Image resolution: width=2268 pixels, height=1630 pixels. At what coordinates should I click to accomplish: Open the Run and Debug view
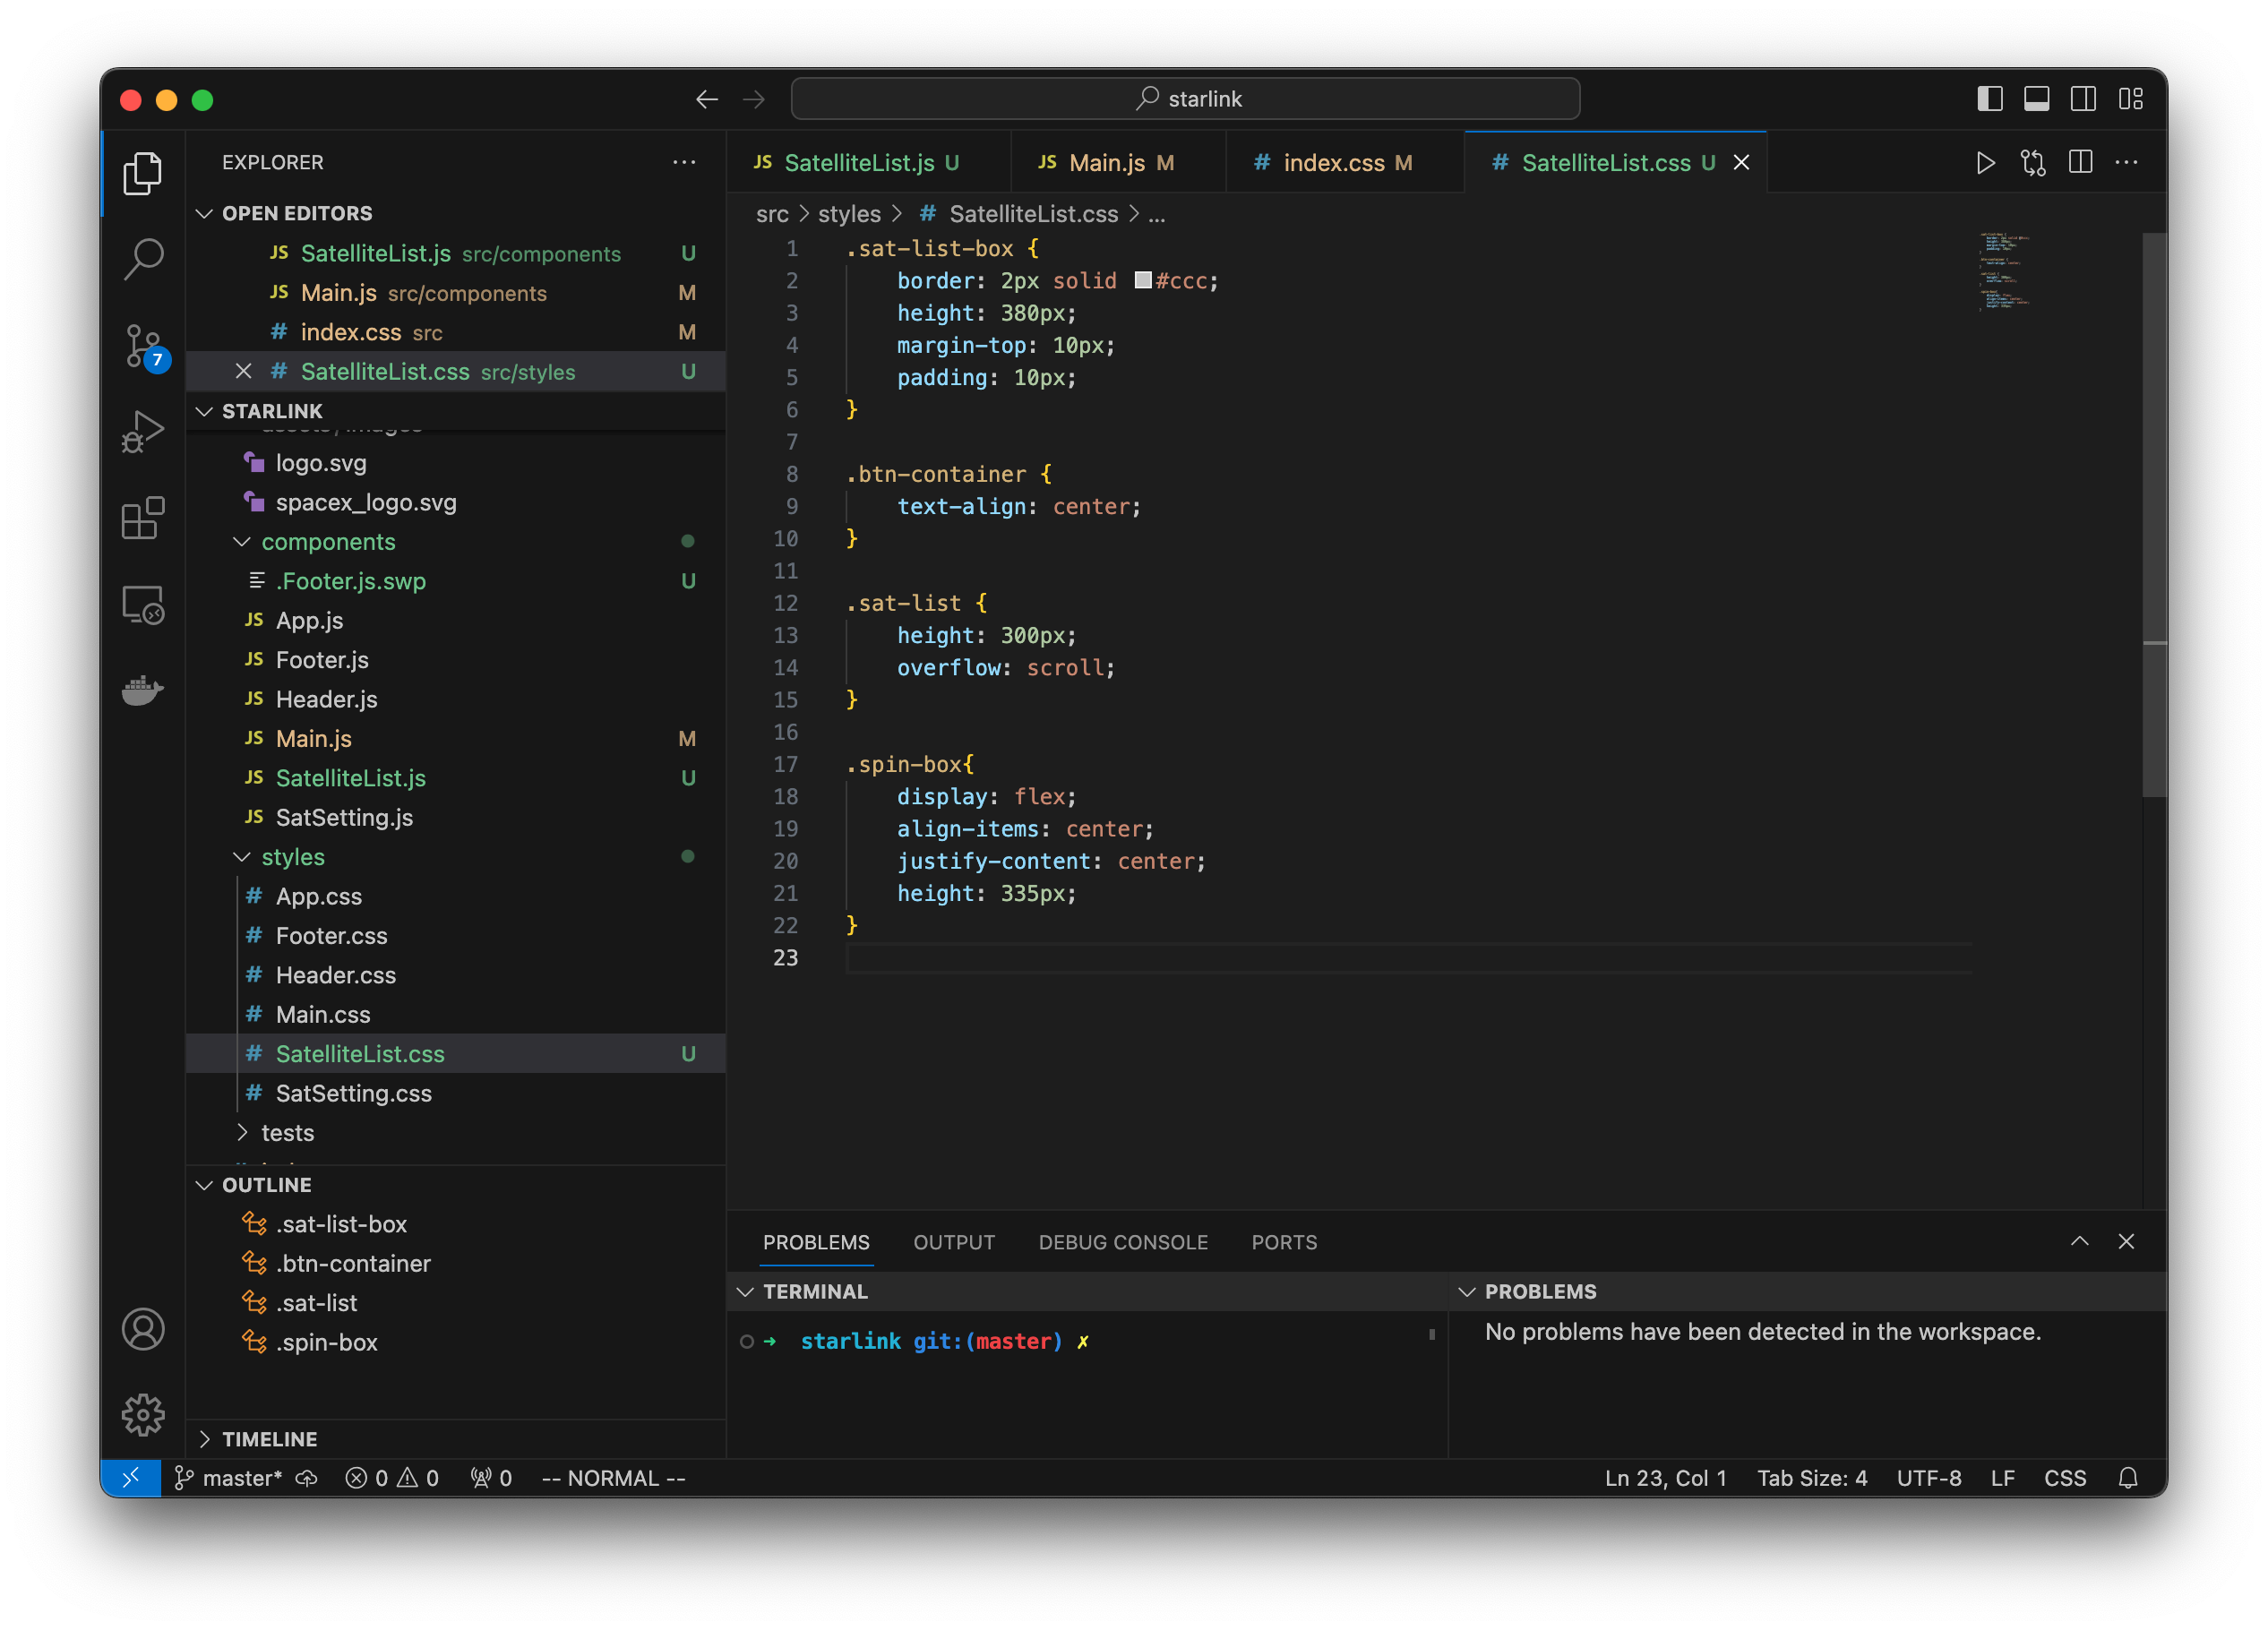(143, 432)
